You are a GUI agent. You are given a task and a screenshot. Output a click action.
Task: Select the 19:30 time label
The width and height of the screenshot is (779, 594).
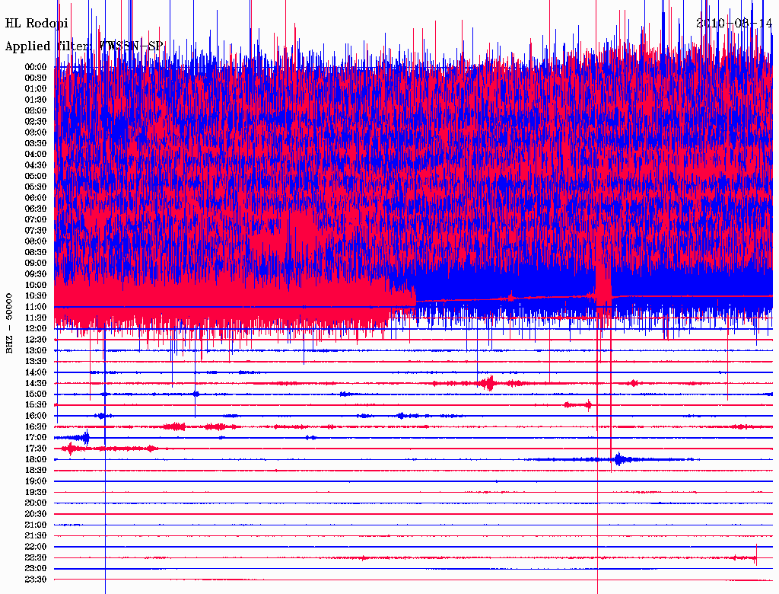tap(36, 492)
